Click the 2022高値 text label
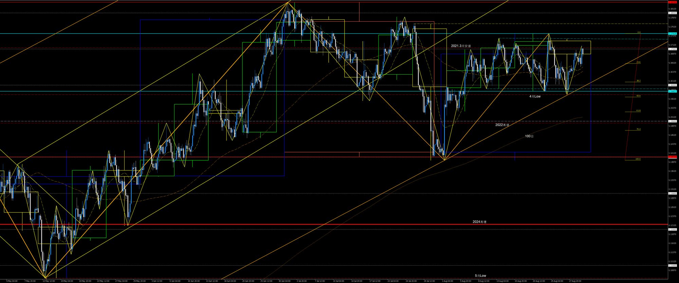Image resolution: width=679 pixels, height=283 pixels. click(x=502, y=125)
